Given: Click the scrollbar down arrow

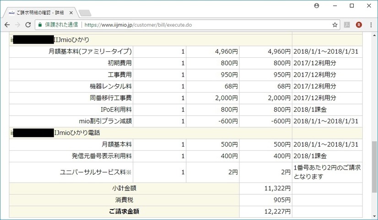Looking at the screenshot, I should click(374, 216).
